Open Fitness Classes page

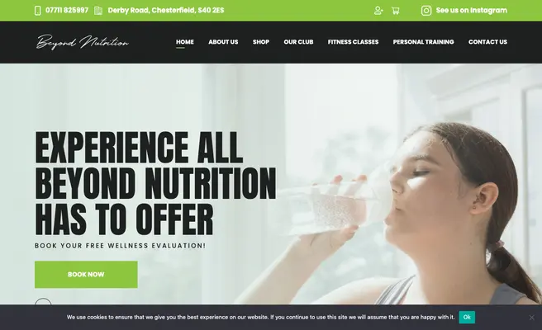pos(354,42)
